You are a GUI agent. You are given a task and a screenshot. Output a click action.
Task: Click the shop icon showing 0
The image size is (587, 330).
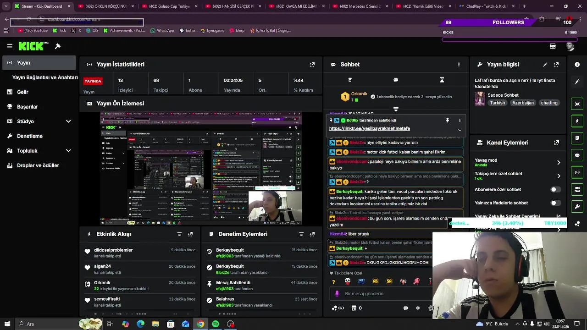coord(356,308)
